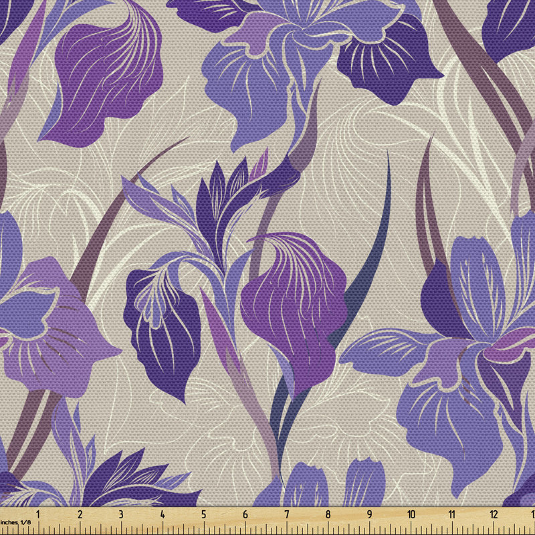Click the number 11 on the ruler

pos(452,514)
